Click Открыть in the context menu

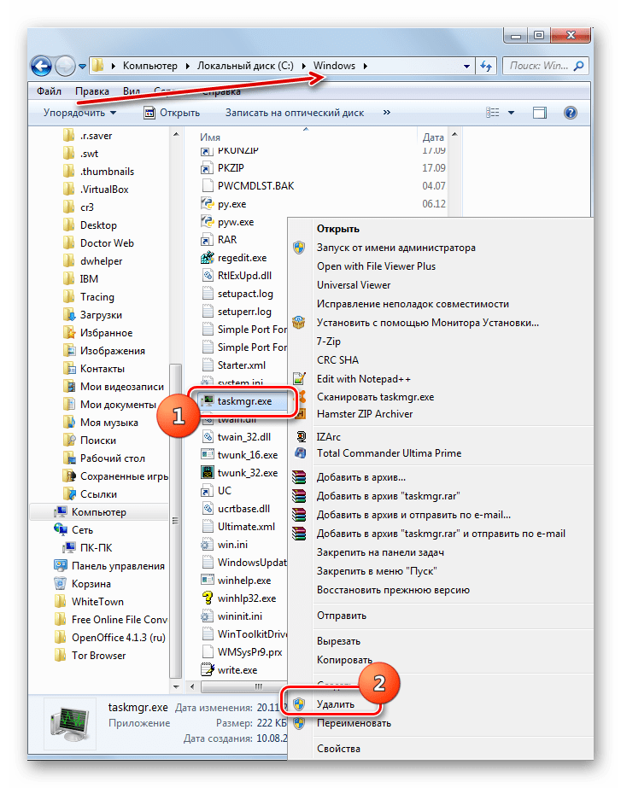338,229
